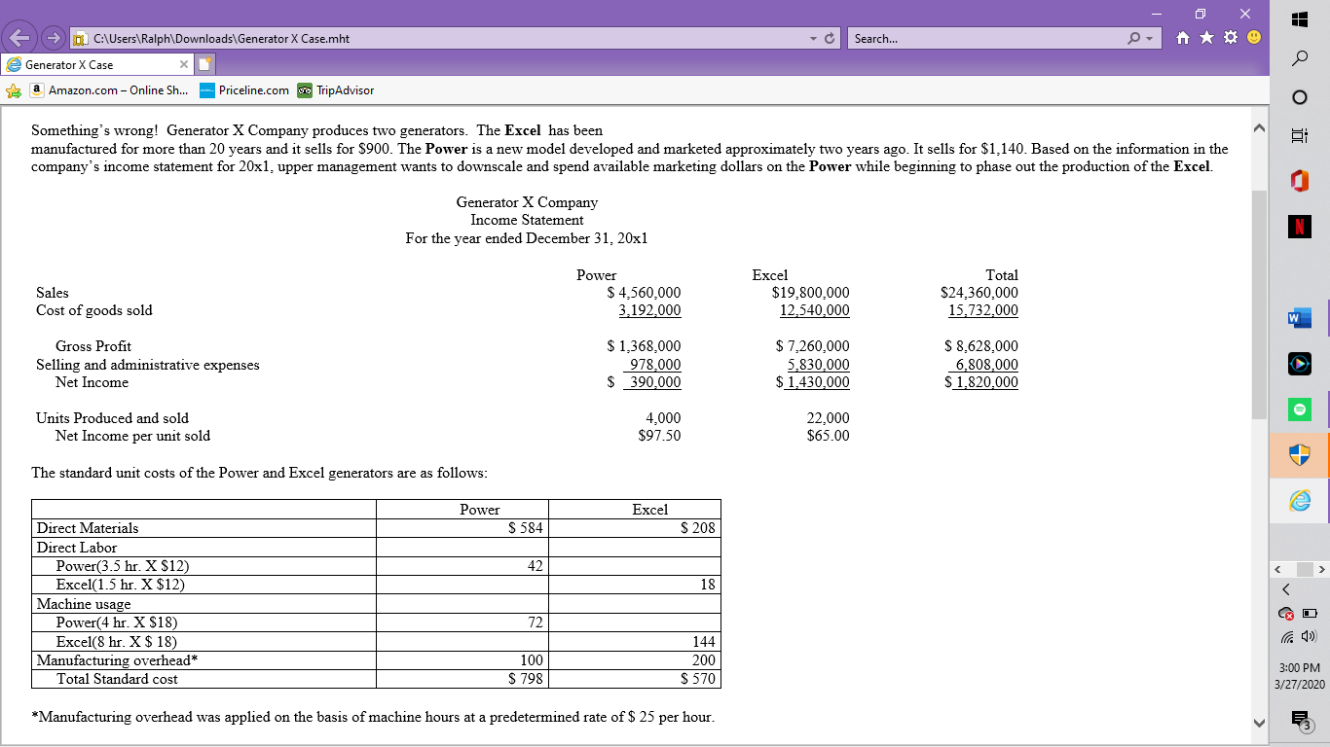Click the page scrollbar down arrow

(1258, 725)
